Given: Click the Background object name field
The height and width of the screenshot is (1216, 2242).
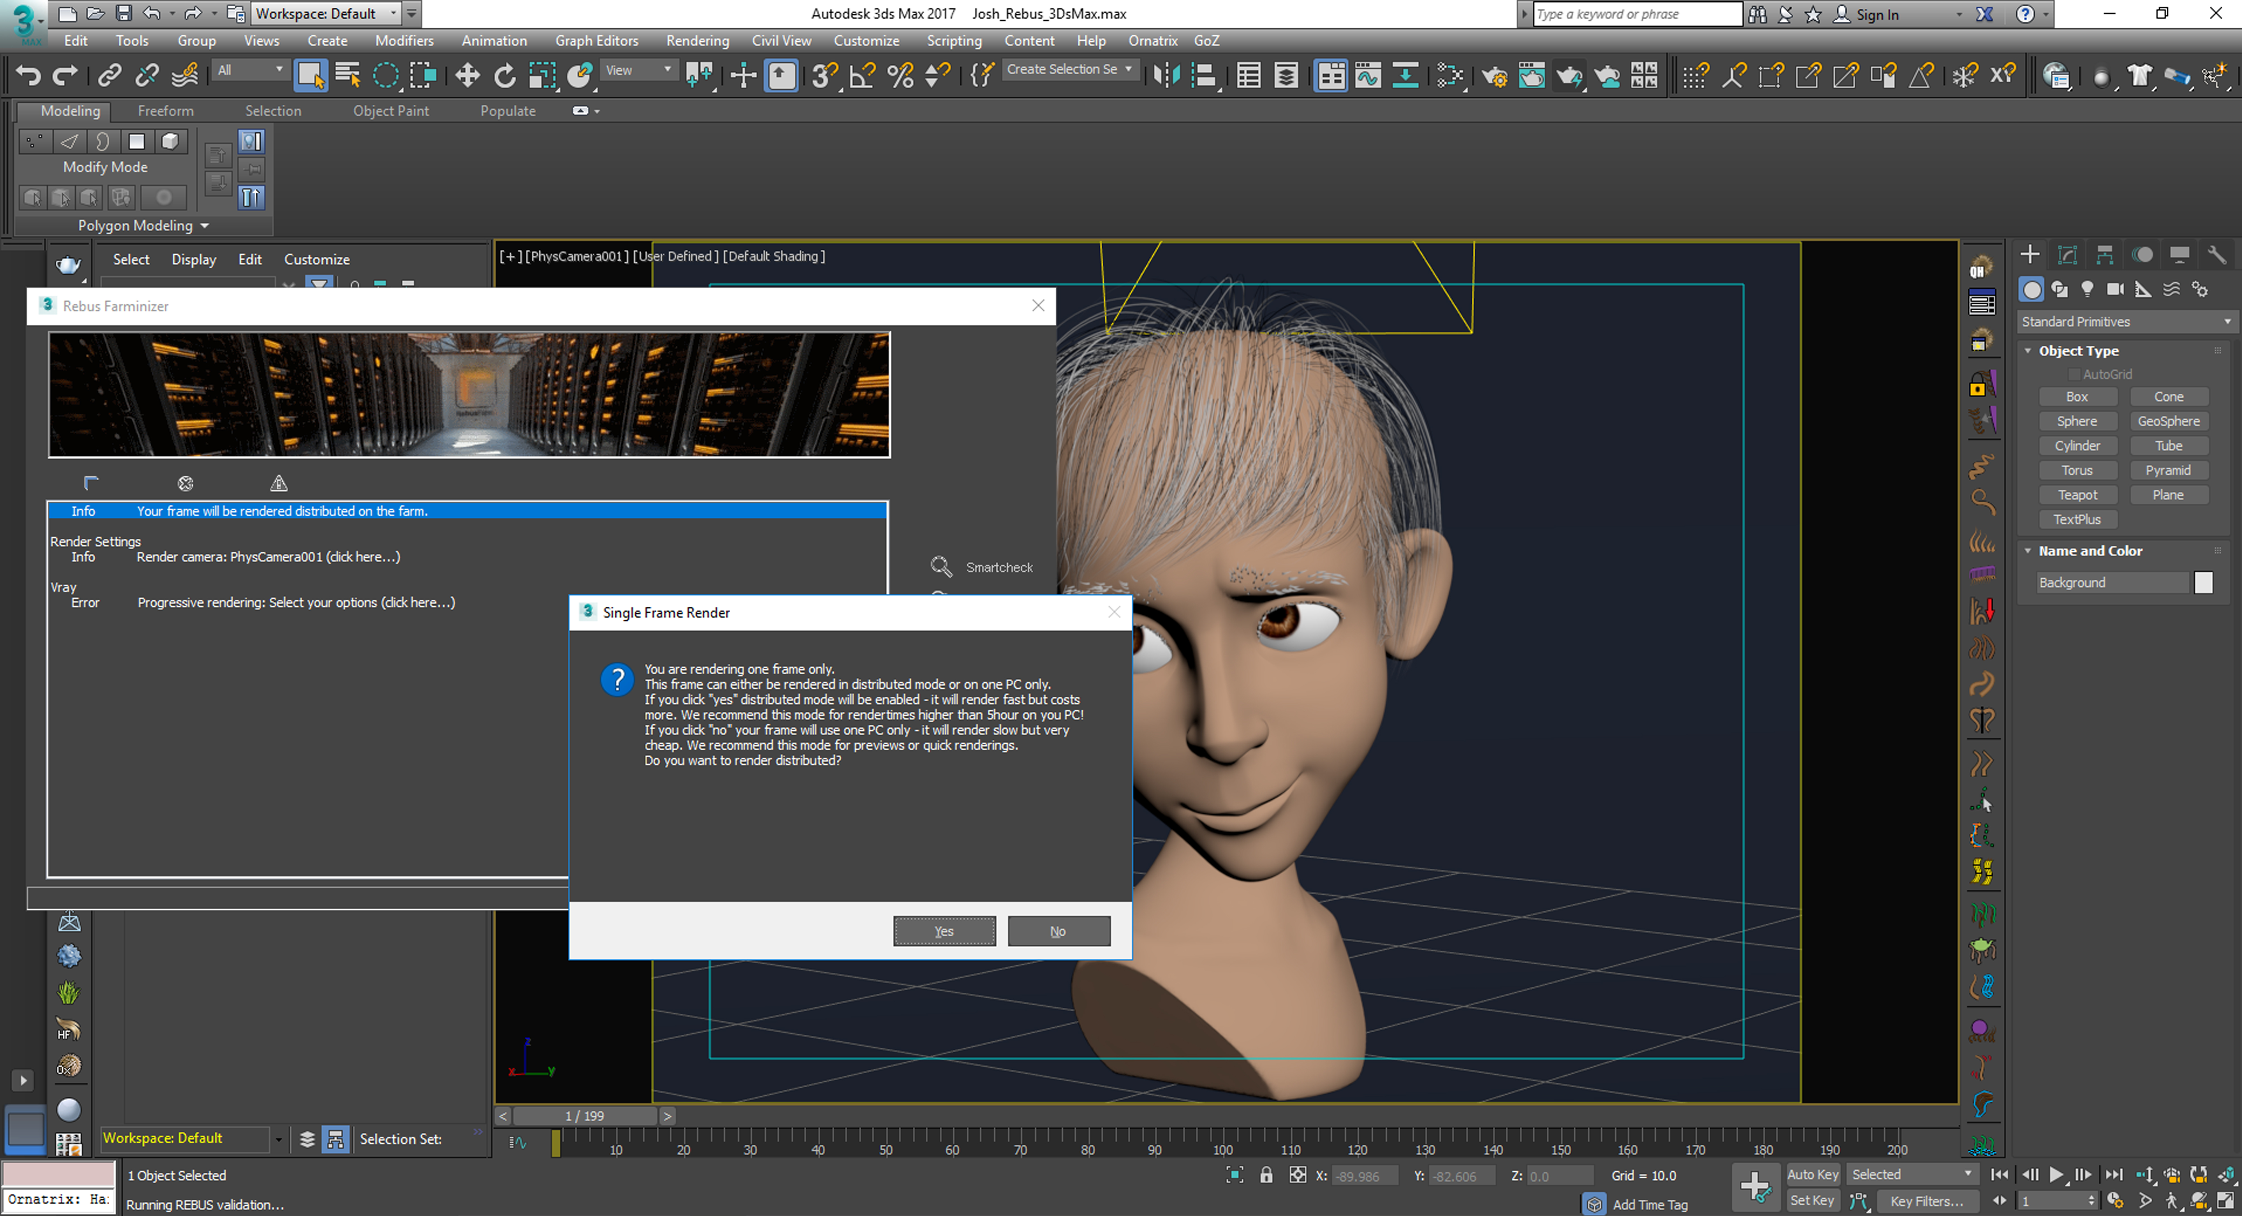Looking at the screenshot, I should [x=2112, y=583].
